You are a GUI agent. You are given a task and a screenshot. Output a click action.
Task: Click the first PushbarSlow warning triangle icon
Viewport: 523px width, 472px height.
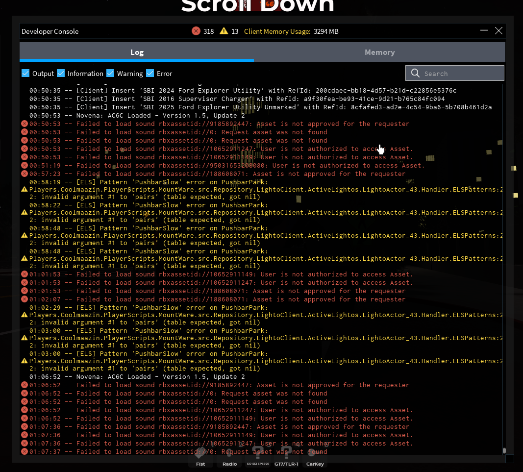click(x=25, y=189)
